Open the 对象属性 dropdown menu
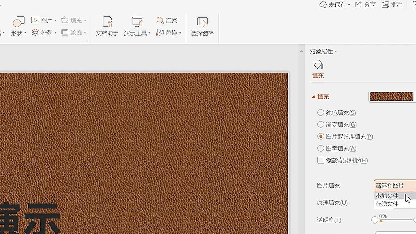Screen dimensions: 416x234 335,51
